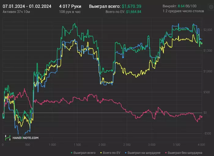Click the Винрейт 8.64 бб/100 stat

(179, 6)
